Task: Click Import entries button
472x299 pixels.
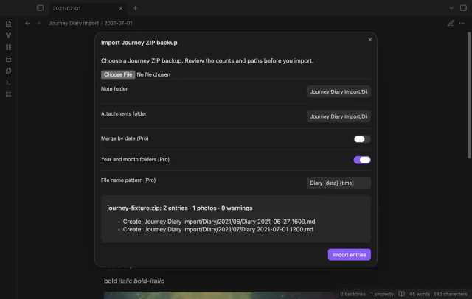Action: click(x=349, y=255)
